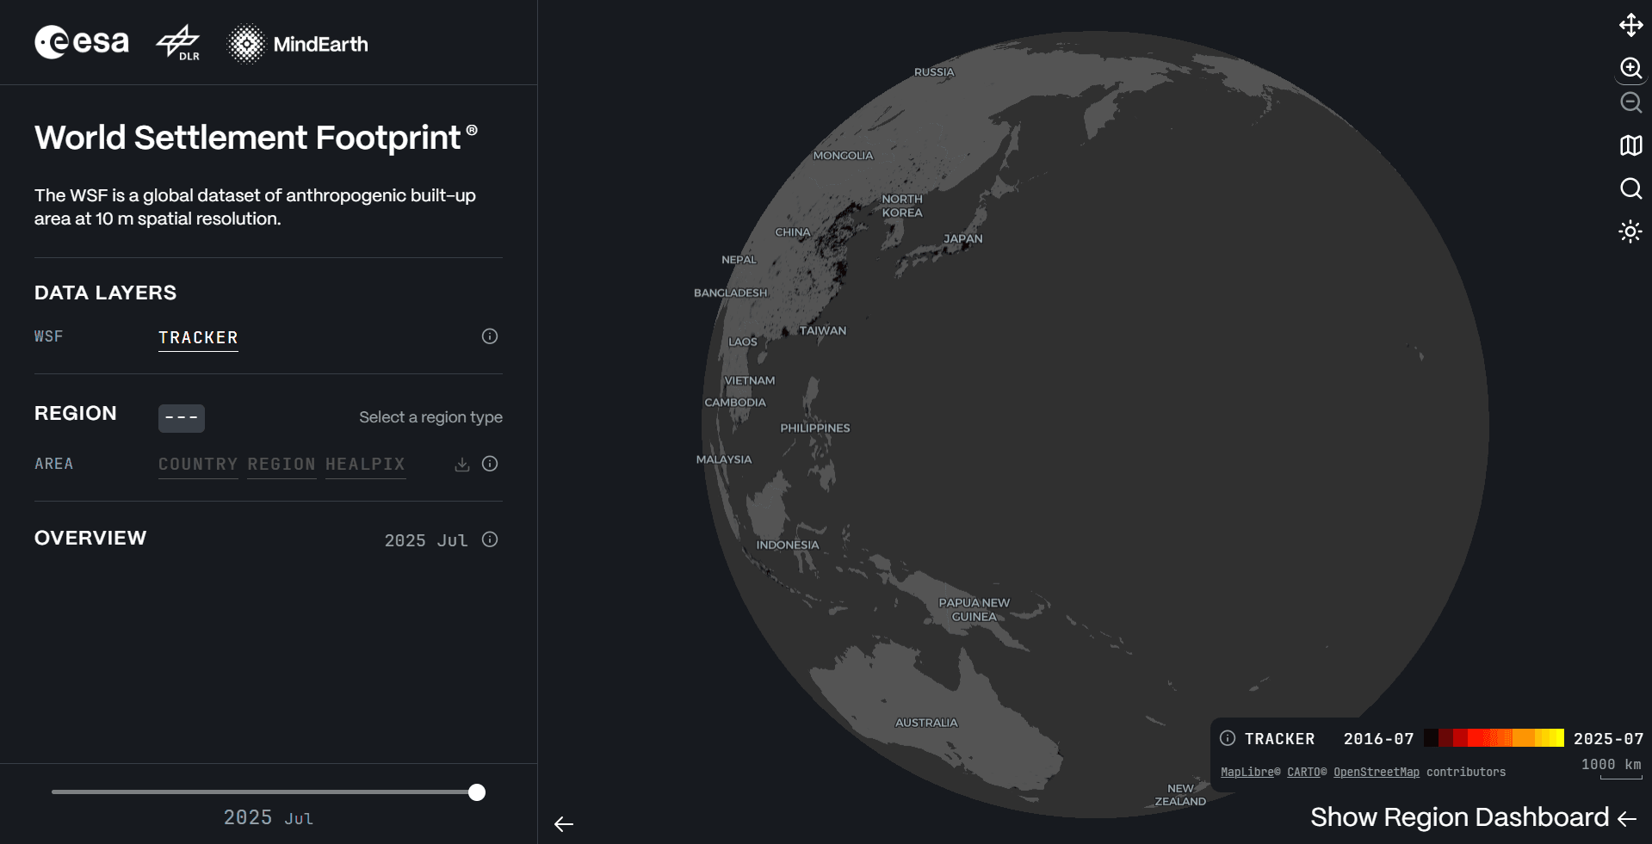Click the China label on globe
The width and height of the screenshot is (1652, 844).
click(x=793, y=232)
